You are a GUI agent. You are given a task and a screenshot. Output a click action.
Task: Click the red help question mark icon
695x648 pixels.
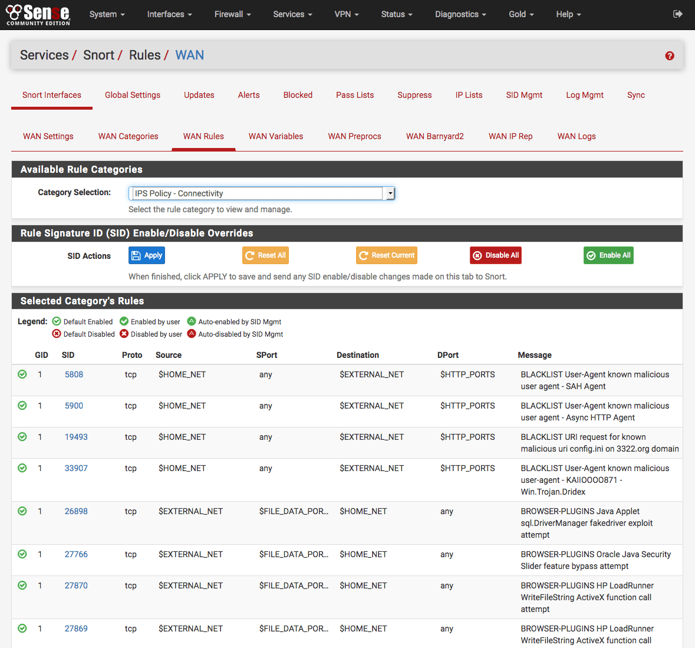pyautogui.click(x=670, y=56)
